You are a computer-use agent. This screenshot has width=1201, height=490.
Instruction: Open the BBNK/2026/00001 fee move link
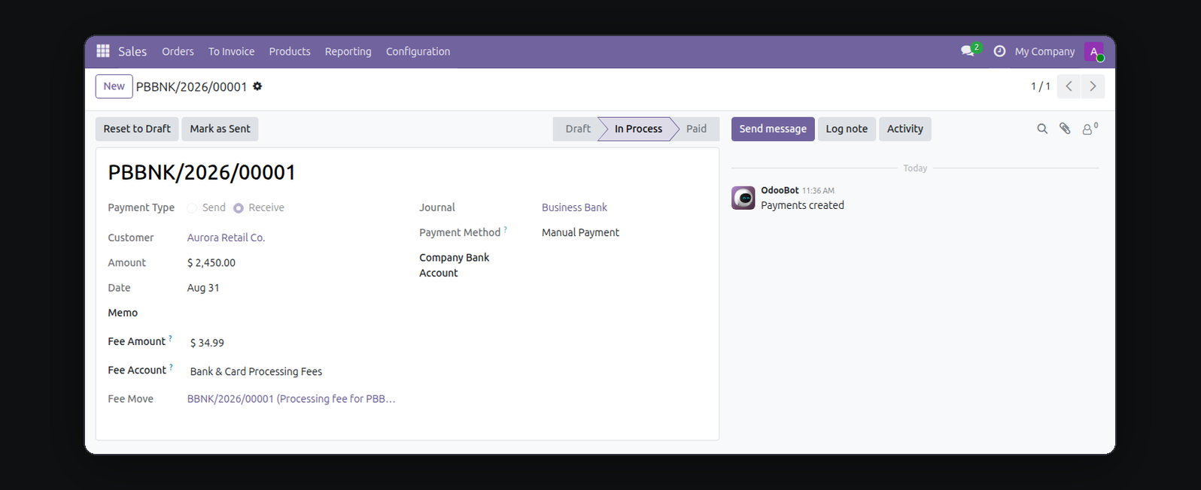(x=291, y=399)
